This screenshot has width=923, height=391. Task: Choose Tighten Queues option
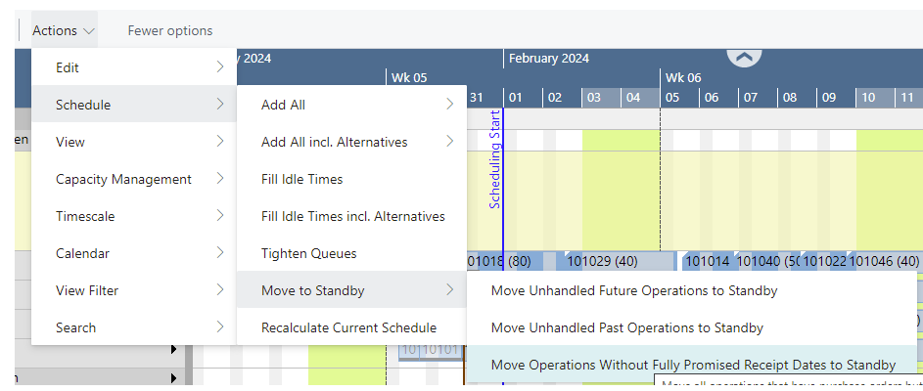pyautogui.click(x=351, y=253)
